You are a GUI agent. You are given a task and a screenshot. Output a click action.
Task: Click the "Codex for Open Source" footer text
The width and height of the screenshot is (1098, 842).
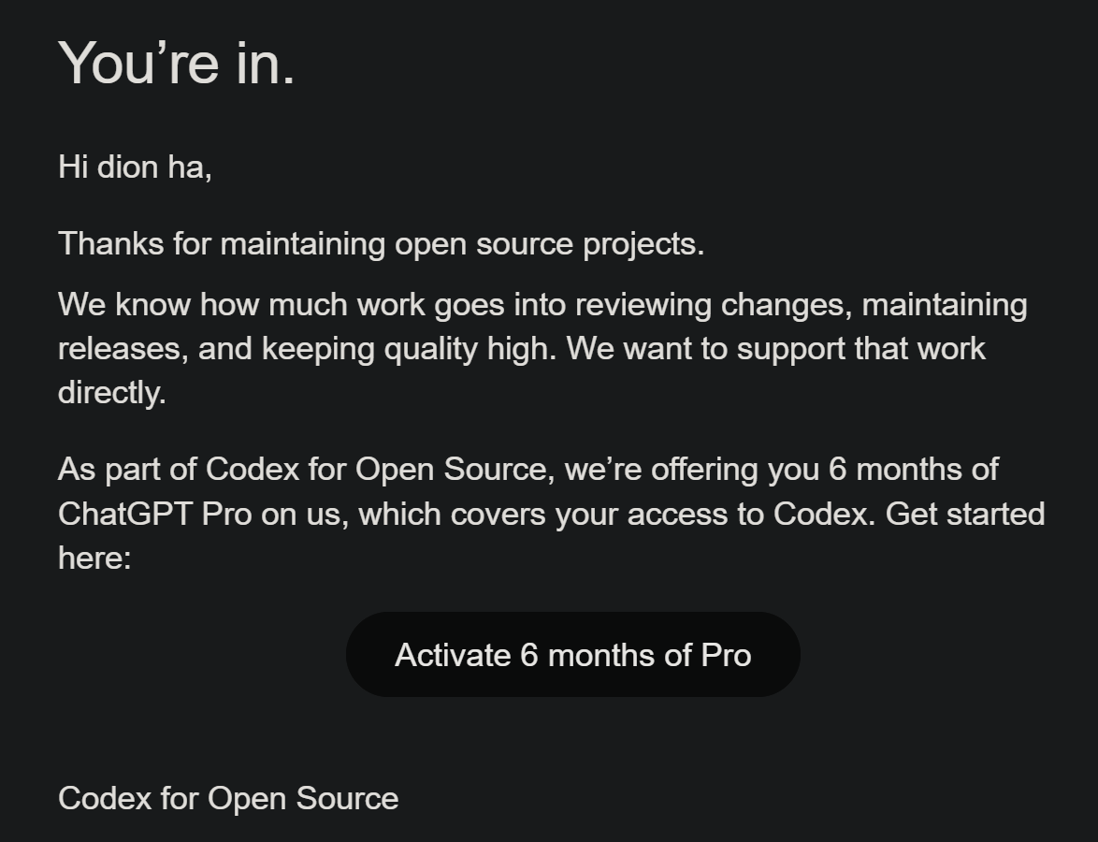(x=228, y=799)
